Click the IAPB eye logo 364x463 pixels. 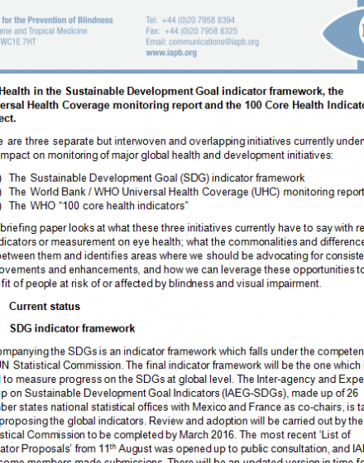pyautogui.click(x=343, y=32)
